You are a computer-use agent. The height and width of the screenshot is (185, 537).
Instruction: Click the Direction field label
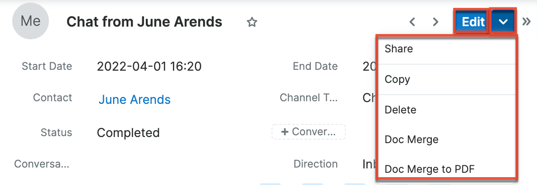(x=316, y=164)
